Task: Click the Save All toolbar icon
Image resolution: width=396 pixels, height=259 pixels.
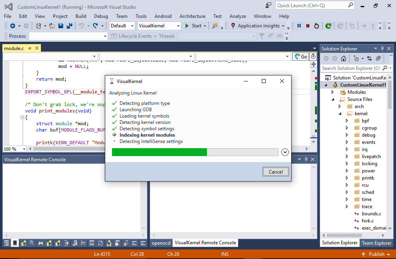Action: tap(70, 26)
